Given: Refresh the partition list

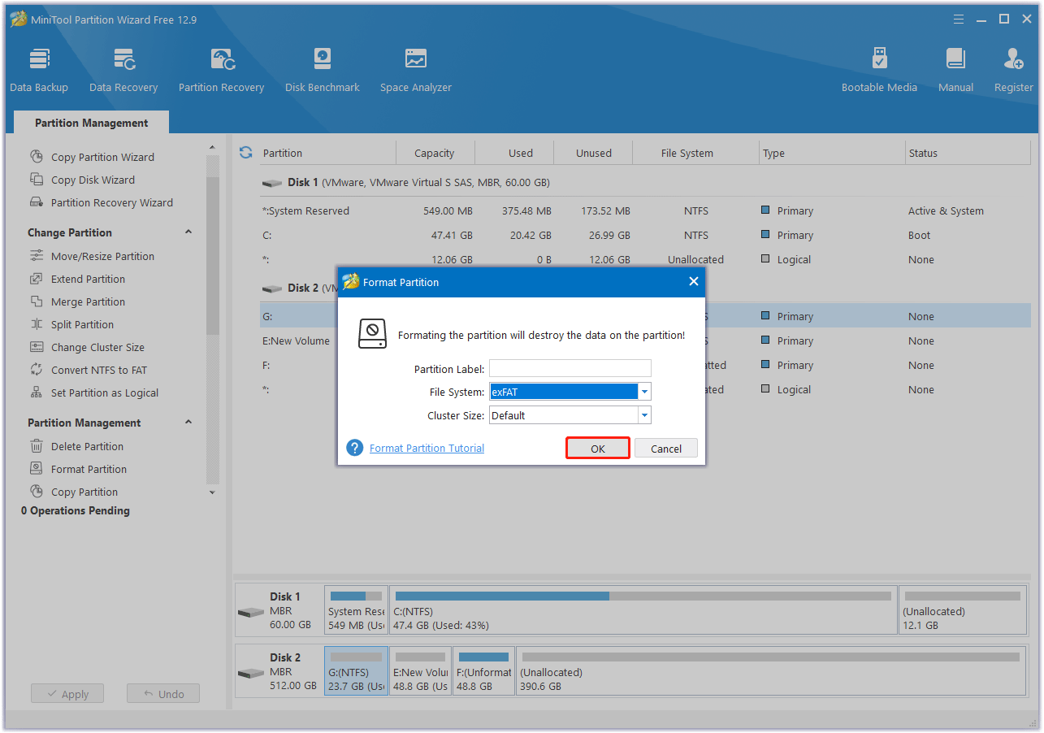Looking at the screenshot, I should click(246, 152).
